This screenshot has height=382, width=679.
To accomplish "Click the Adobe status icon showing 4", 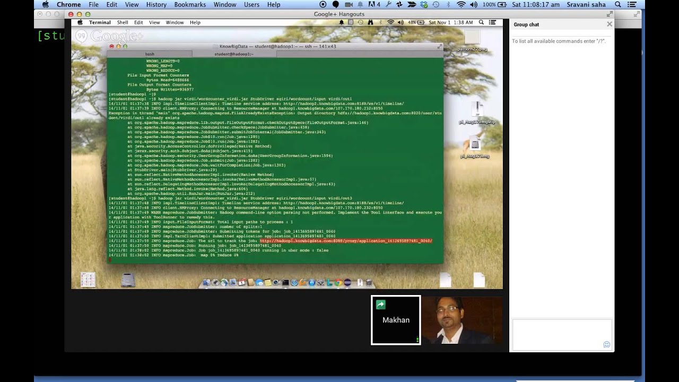I will (x=374, y=4).
